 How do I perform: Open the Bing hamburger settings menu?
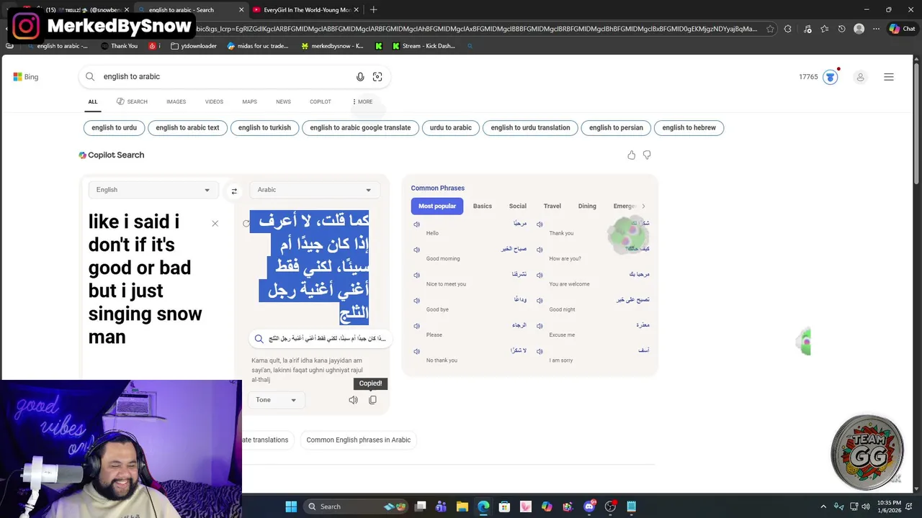[889, 77]
